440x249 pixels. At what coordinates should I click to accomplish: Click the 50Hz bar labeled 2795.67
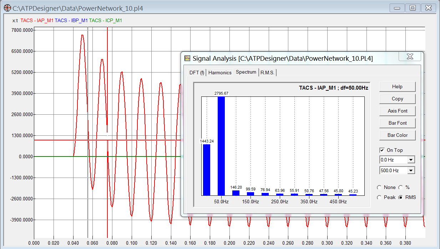click(x=221, y=146)
